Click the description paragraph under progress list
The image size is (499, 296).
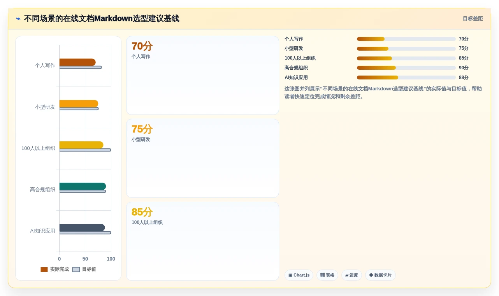coord(383,93)
